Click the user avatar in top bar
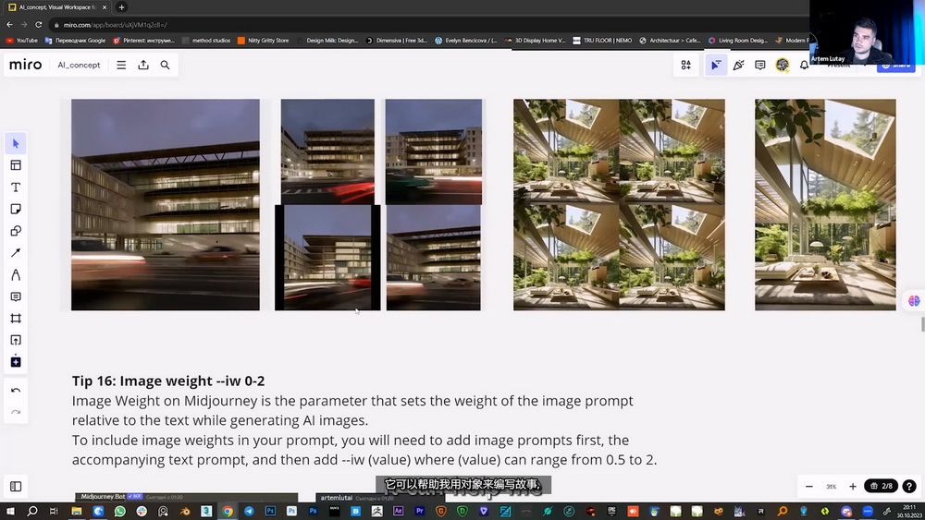The width and height of the screenshot is (925, 520). (x=783, y=65)
